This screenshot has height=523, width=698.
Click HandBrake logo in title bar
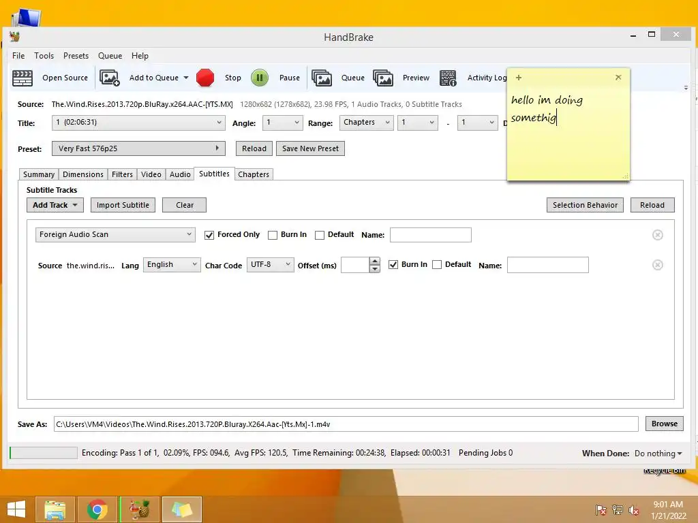[14, 37]
